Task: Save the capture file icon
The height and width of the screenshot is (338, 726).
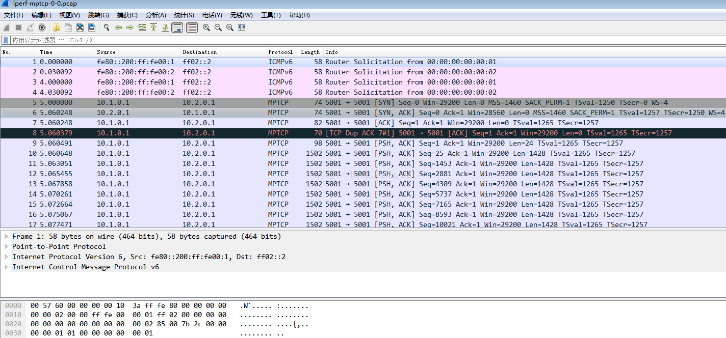Action: click(x=68, y=27)
